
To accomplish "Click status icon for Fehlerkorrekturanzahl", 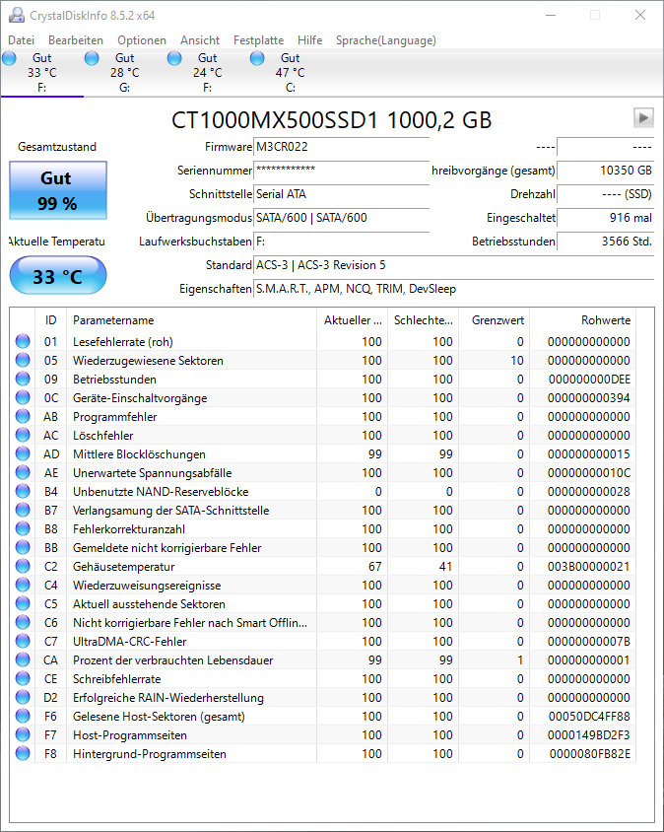I will point(23,528).
